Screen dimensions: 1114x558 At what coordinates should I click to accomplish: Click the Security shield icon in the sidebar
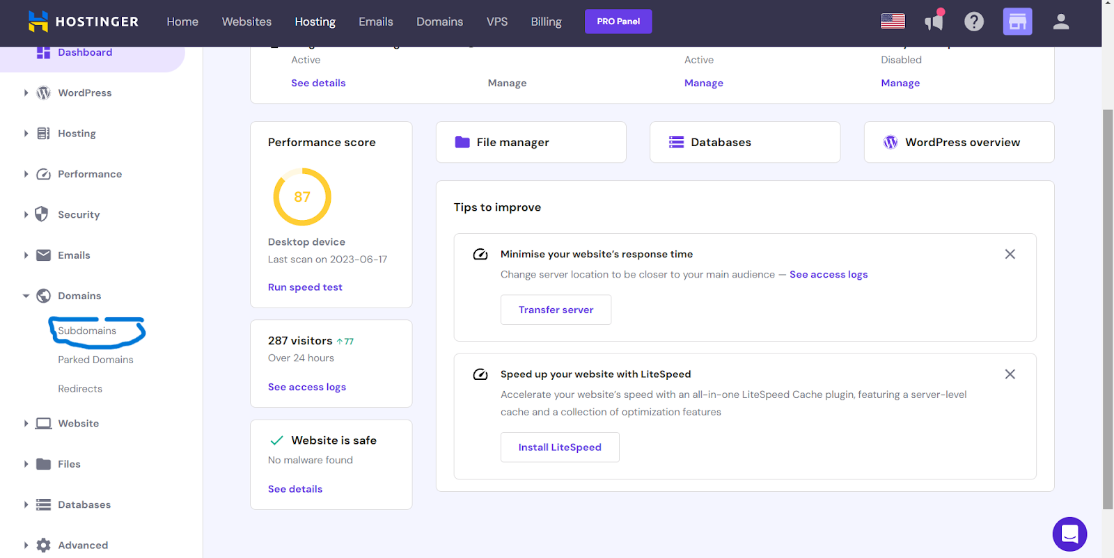(42, 214)
